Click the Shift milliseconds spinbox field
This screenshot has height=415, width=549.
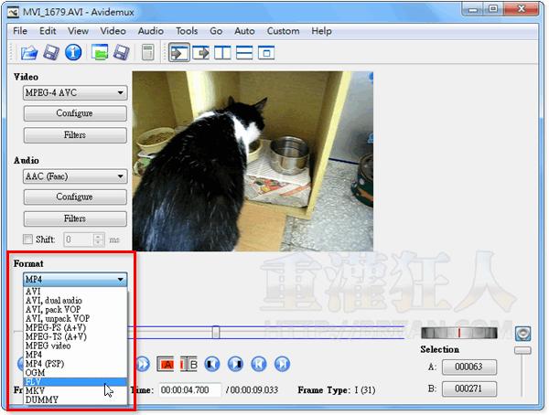[x=83, y=239]
